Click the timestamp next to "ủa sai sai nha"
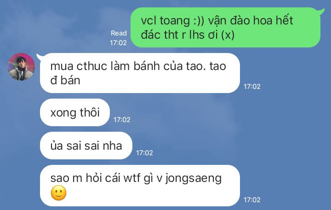Image resolution: width=331 pixels, height=210 pixels. point(144,153)
